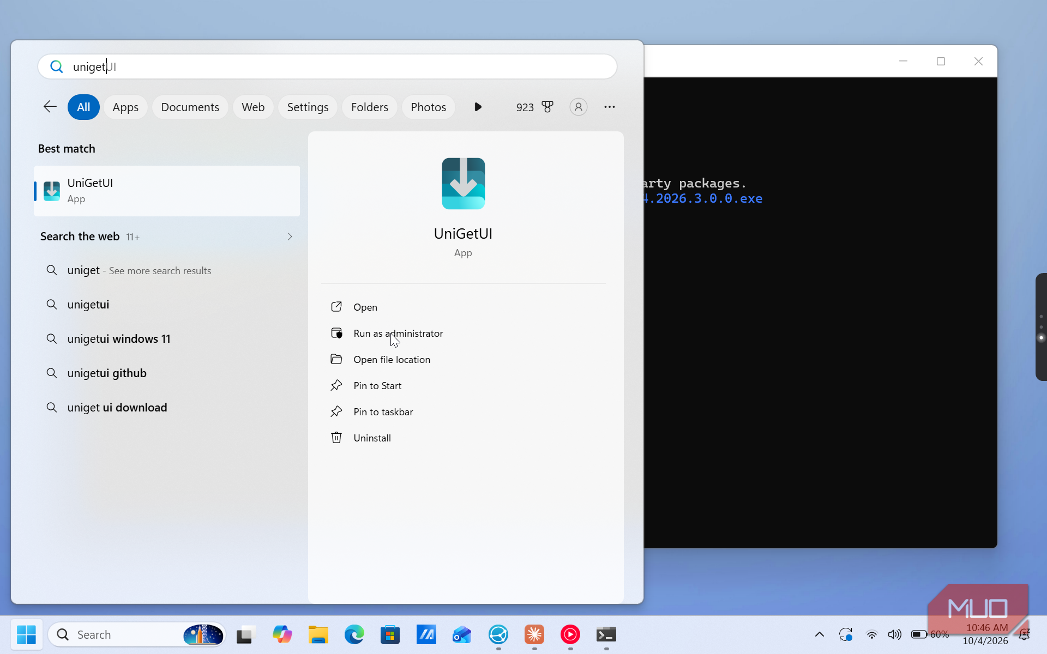The height and width of the screenshot is (654, 1047).
Task: Open Terminal from the taskbar
Action: pyautogui.click(x=606, y=634)
